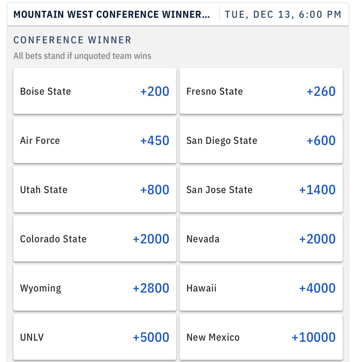Click the 'All bets stand' rule note

click(x=82, y=56)
